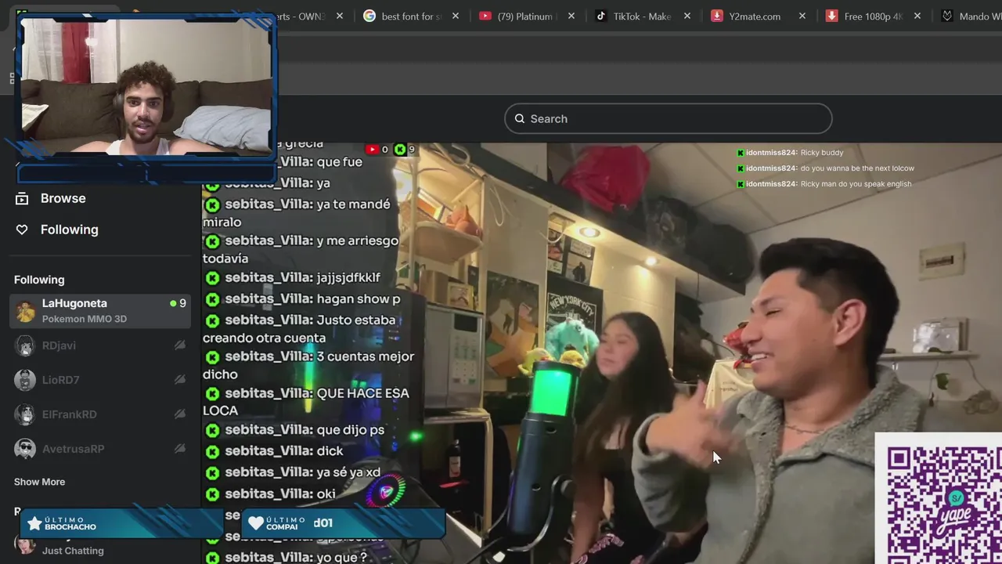Click the Browse icon in sidebar

click(x=22, y=198)
